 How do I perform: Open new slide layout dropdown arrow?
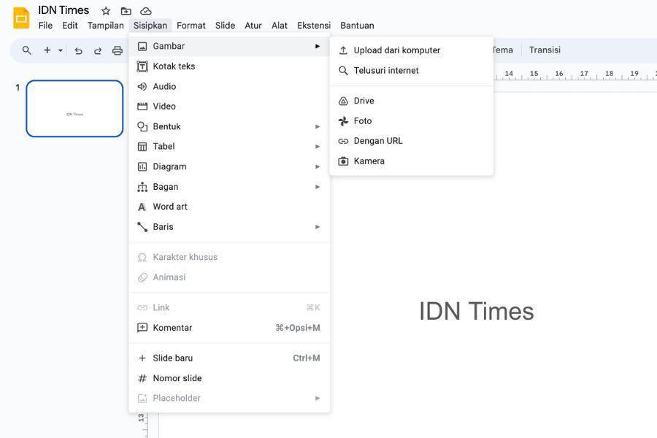coord(61,50)
